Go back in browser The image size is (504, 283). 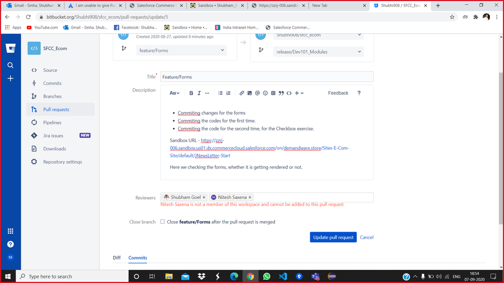pos(8,17)
